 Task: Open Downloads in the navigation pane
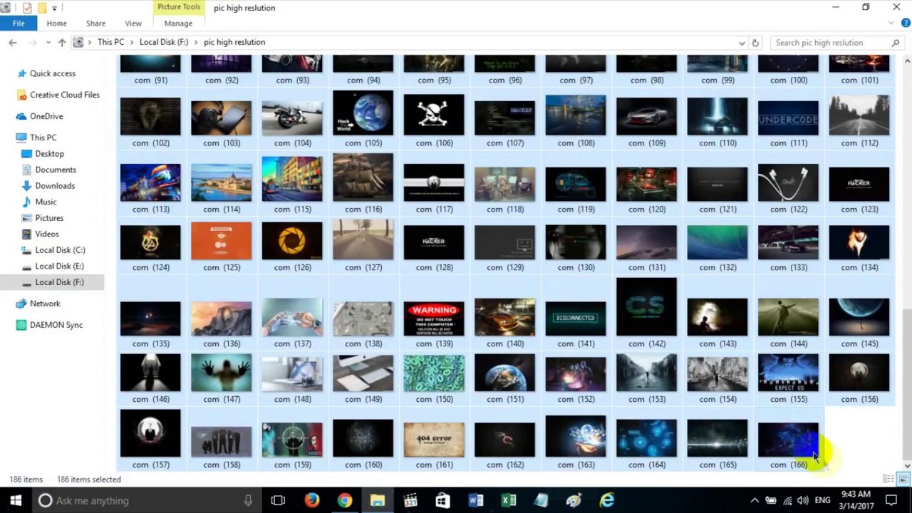pyautogui.click(x=55, y=186)
